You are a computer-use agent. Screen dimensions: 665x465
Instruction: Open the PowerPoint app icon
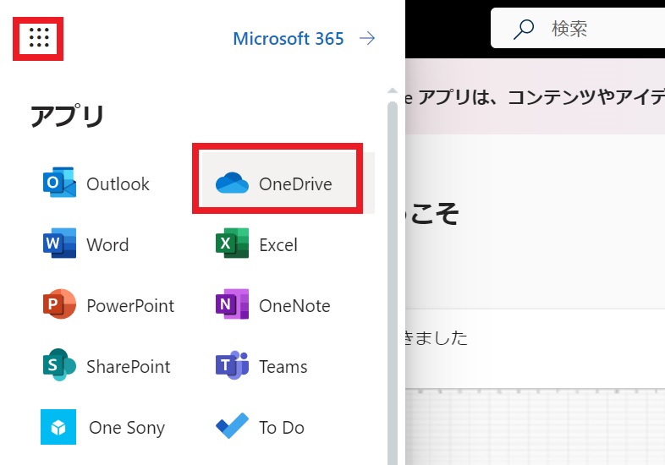pyautogui.click(x=59, y=304)
